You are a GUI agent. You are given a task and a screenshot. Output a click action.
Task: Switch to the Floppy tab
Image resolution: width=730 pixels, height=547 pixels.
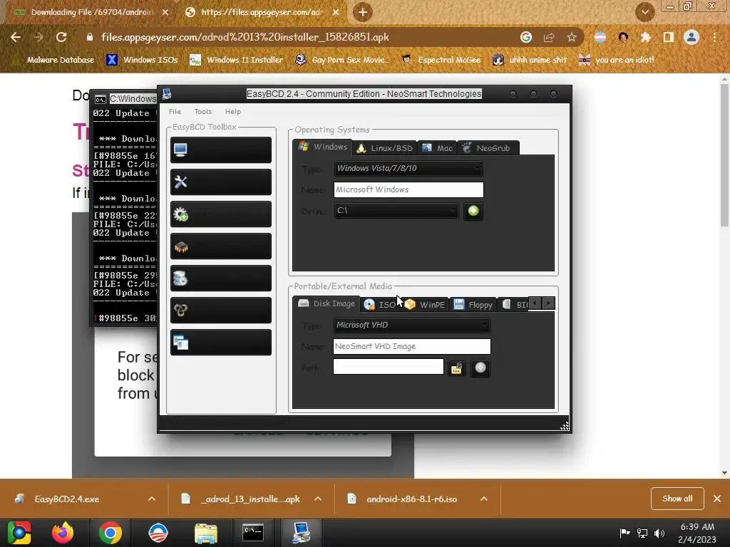[x=473, y=304]
